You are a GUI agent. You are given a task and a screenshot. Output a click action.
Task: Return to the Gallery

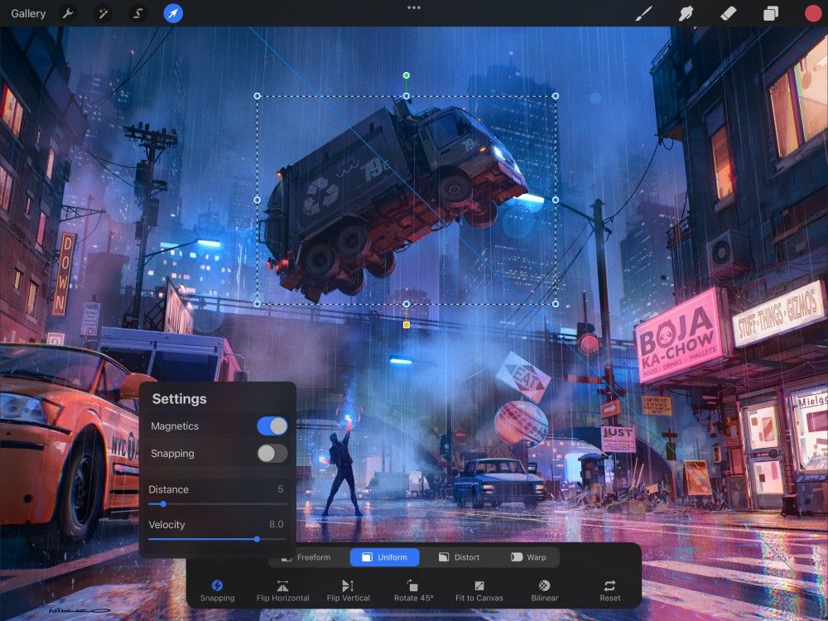coord(28,13)
